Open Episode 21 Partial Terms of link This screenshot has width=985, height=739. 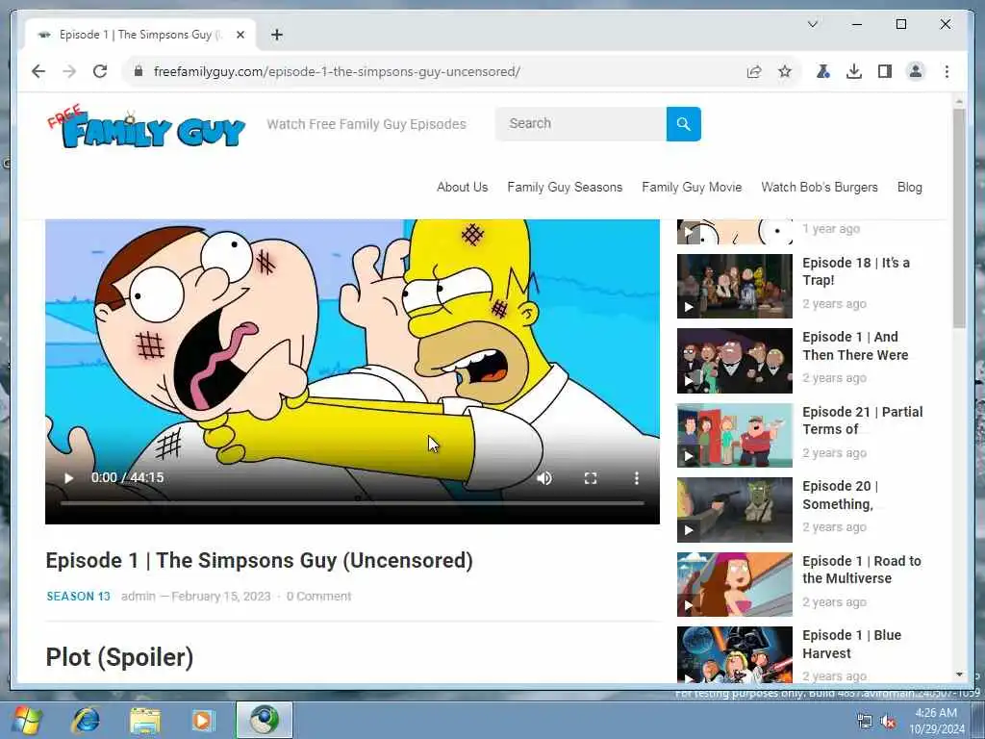coord(863,420)
